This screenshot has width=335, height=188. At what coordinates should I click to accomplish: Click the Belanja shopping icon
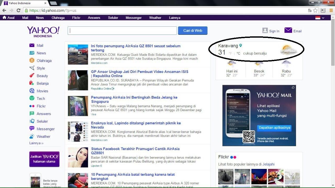pos(32,83)
